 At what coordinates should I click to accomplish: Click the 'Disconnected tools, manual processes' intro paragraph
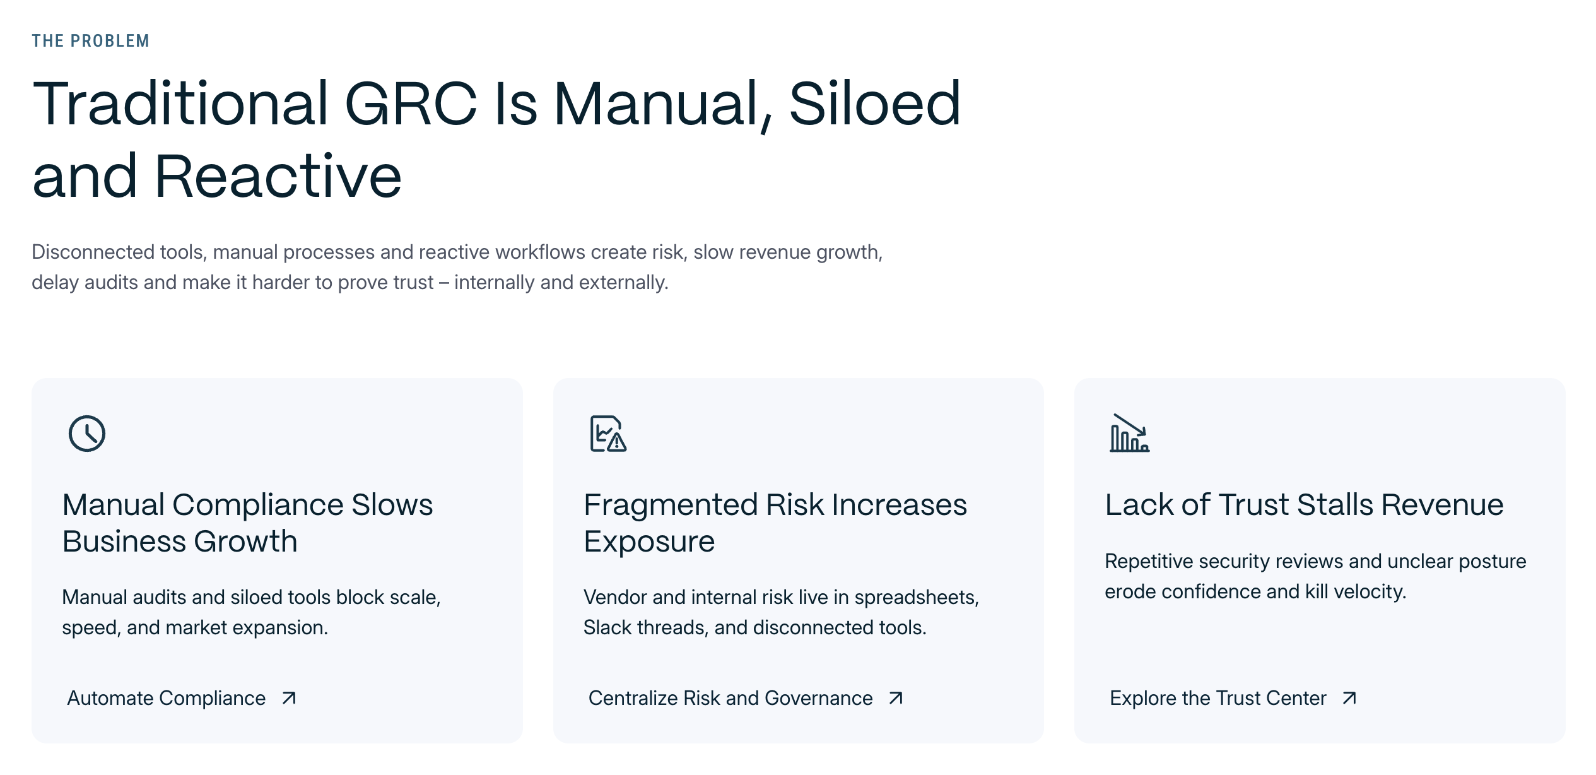click(x=457, y=252)
